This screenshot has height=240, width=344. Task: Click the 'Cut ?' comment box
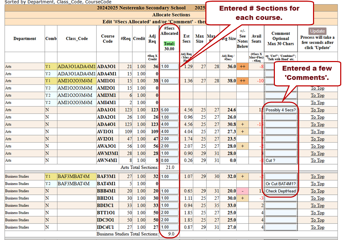click(x=281, y=160)
